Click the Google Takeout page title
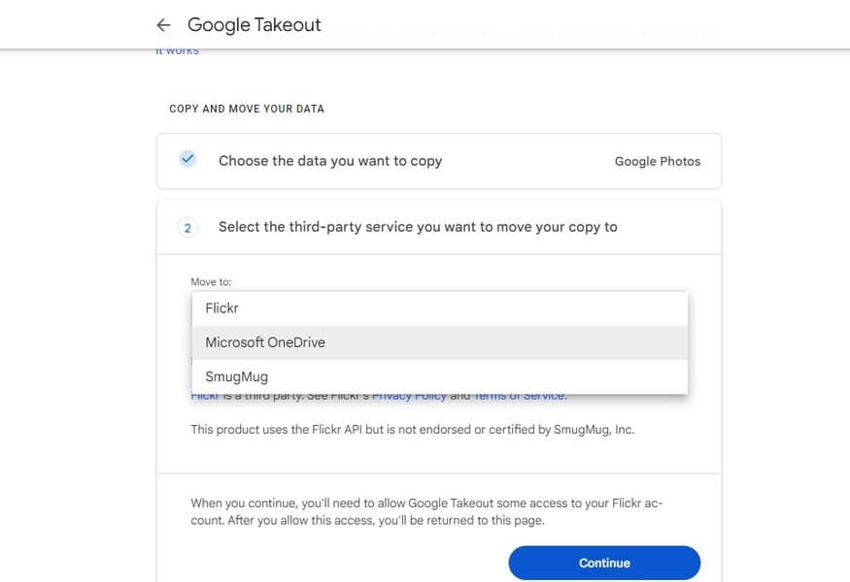 (x=254, y=25)
